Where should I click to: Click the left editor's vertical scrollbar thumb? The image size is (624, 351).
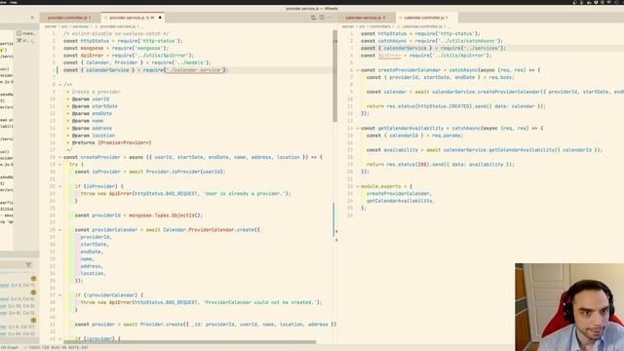click(x=334, y=76)
